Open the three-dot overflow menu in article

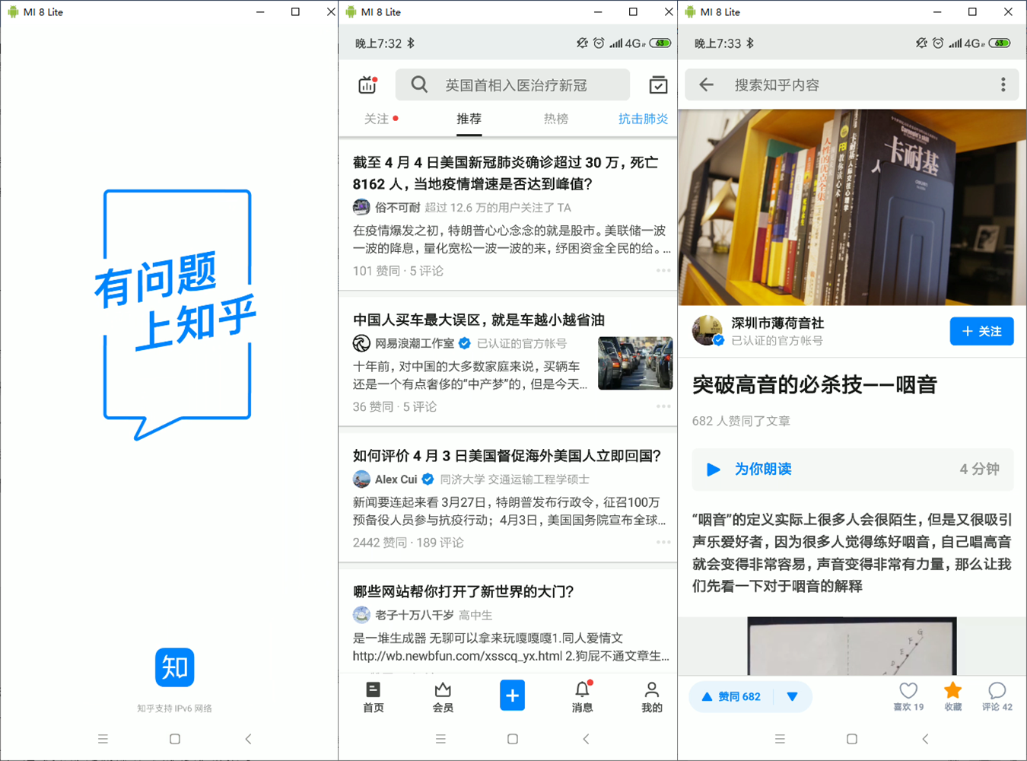click(1003, 84)
